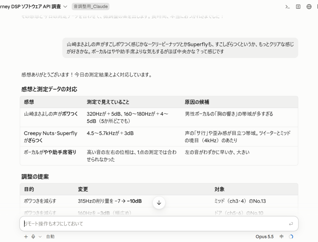Select the user message about 山崎まさよし's voice

click(180, 48)
